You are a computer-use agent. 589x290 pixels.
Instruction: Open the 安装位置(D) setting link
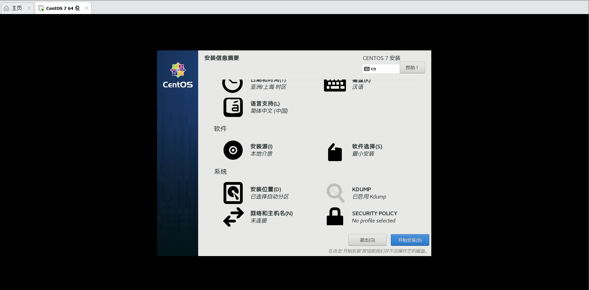click(266, 189)
